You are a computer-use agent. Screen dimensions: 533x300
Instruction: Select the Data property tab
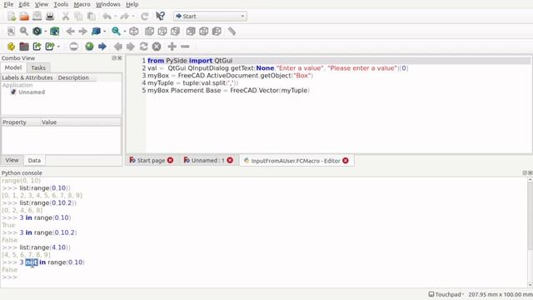coord(34,160)
